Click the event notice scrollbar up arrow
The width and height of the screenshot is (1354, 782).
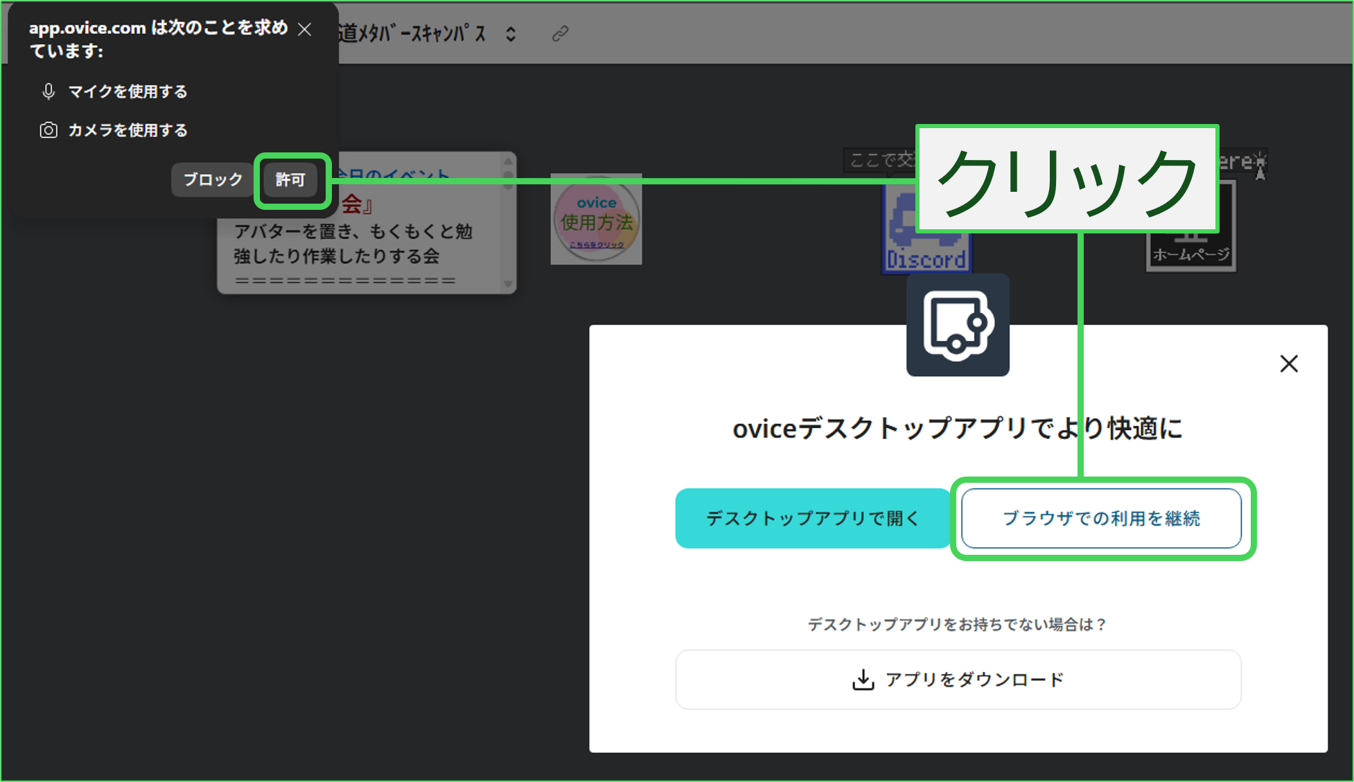coord(508,161)
